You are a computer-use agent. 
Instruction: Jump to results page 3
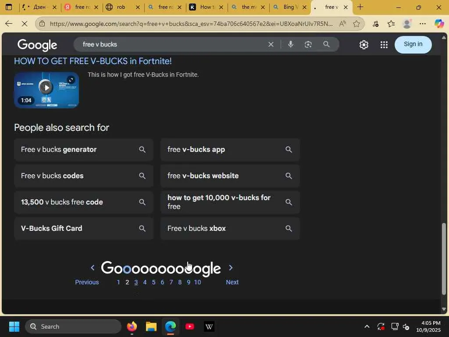tap(136, 282)
